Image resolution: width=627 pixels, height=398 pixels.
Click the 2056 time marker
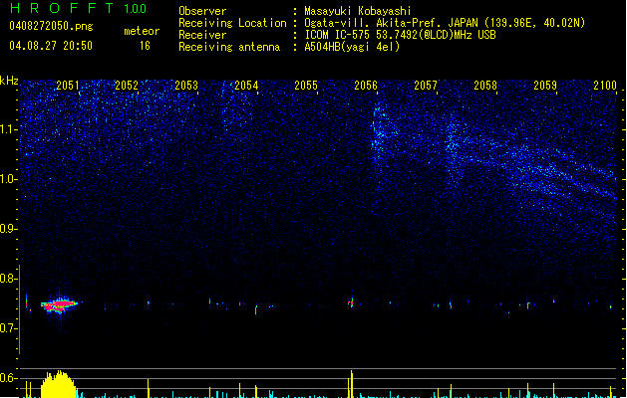click(366, 86)
